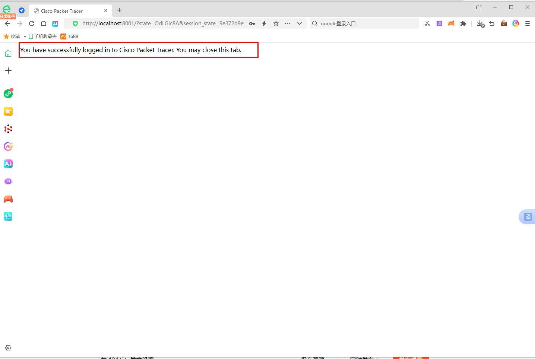Click the forward navigation arrow
This screenshot has width=535, height=359.
click(20, 23)
